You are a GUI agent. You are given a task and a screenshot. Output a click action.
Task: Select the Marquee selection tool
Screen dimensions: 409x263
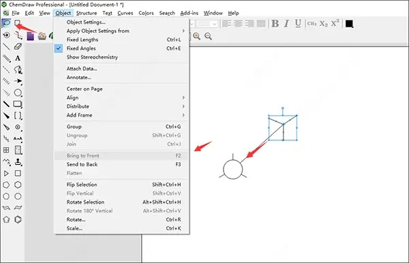coord(18,23)
